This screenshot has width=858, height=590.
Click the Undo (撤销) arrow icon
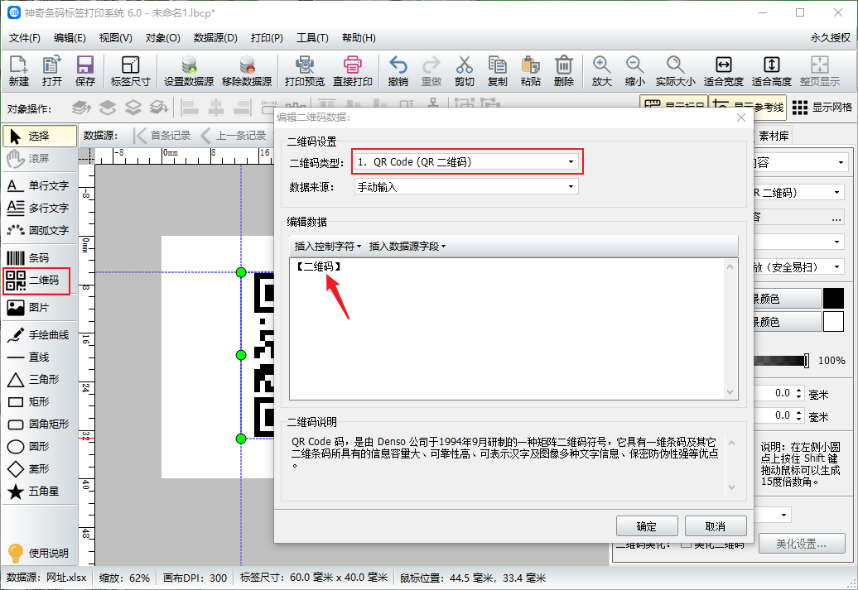click(x=398, y=71)
